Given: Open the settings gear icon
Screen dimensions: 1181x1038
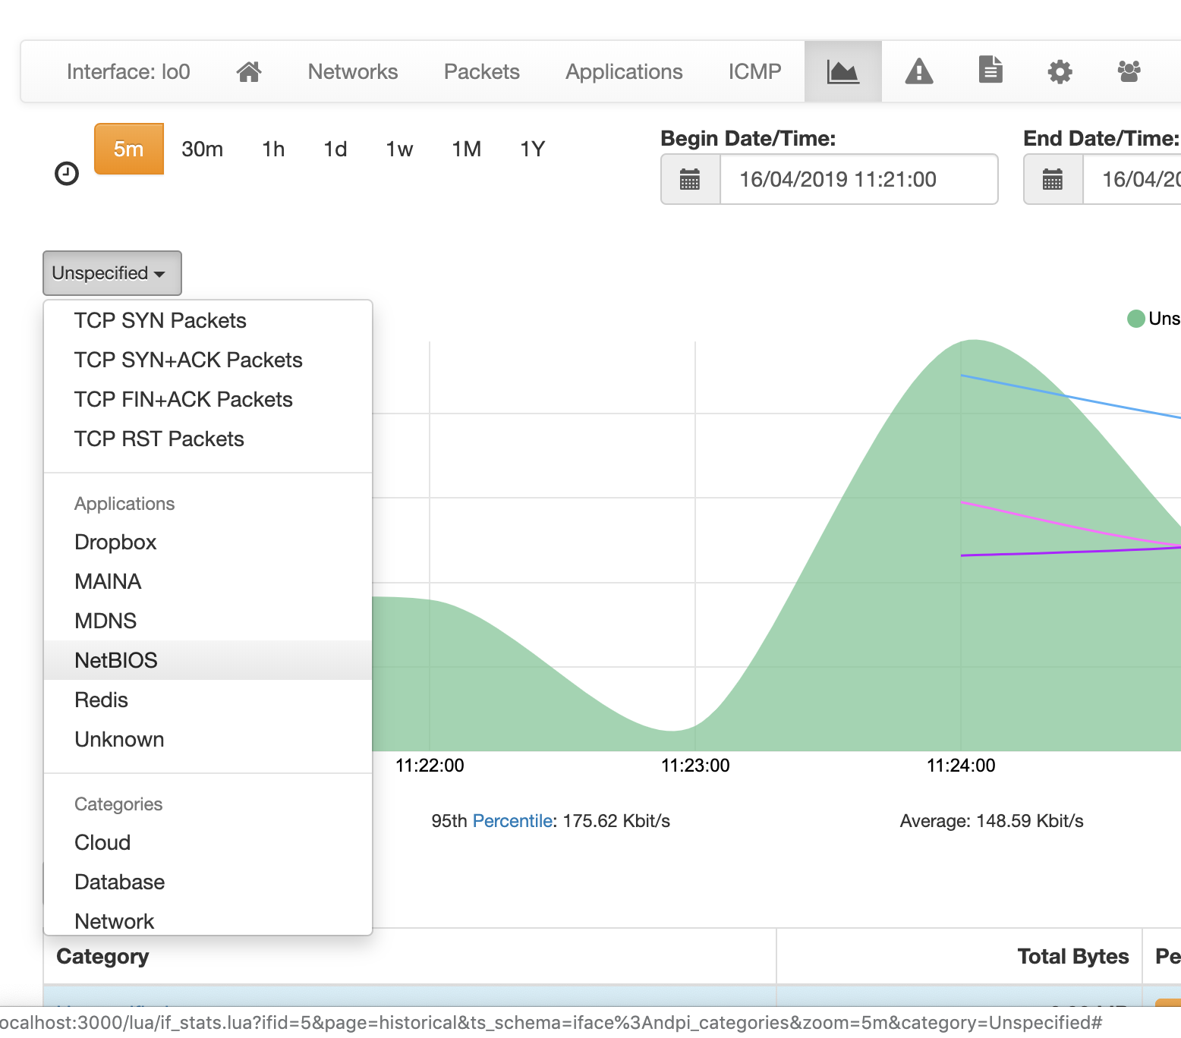Looking at the screenshot, I should (1060, 71).
